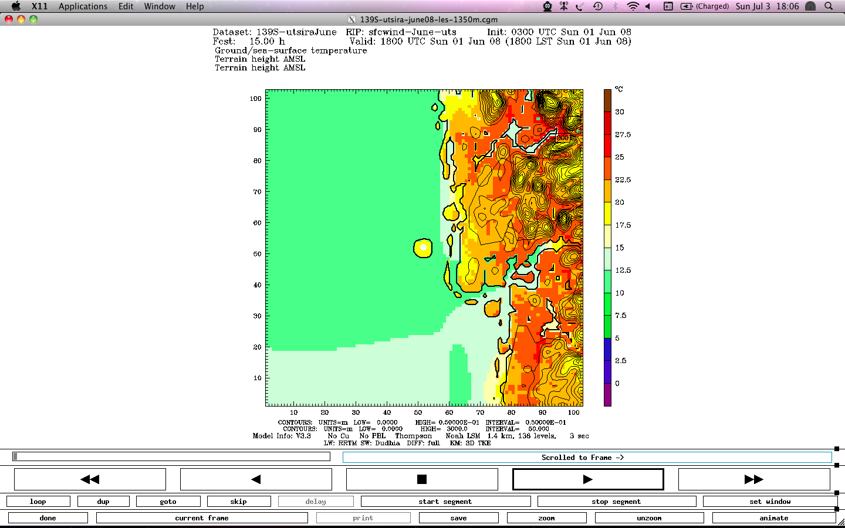Click the goto button
Image resolution: width=845 pixels, height=528 pixels.
pos(168,502)
